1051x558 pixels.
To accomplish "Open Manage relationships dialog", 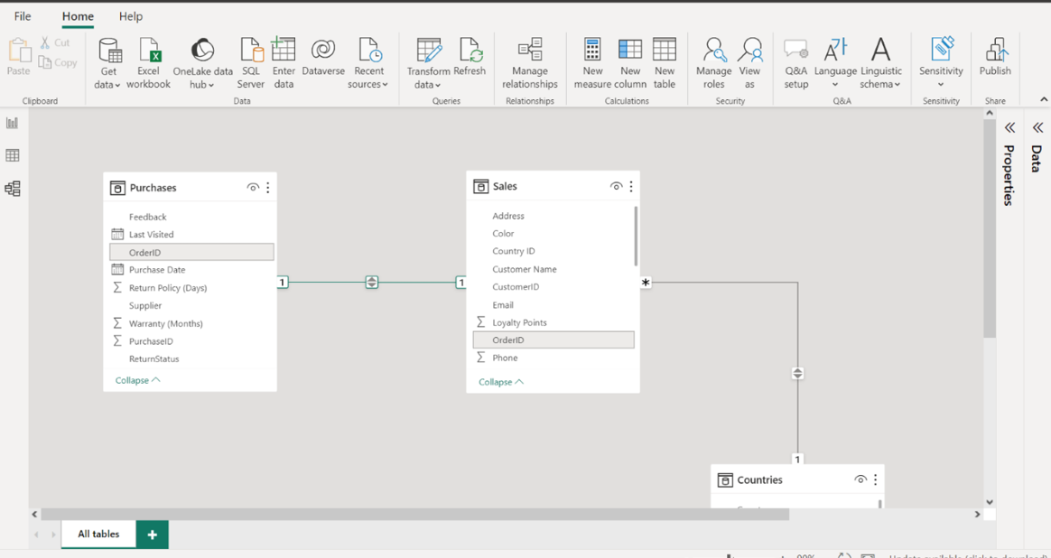I will point(529,63).
